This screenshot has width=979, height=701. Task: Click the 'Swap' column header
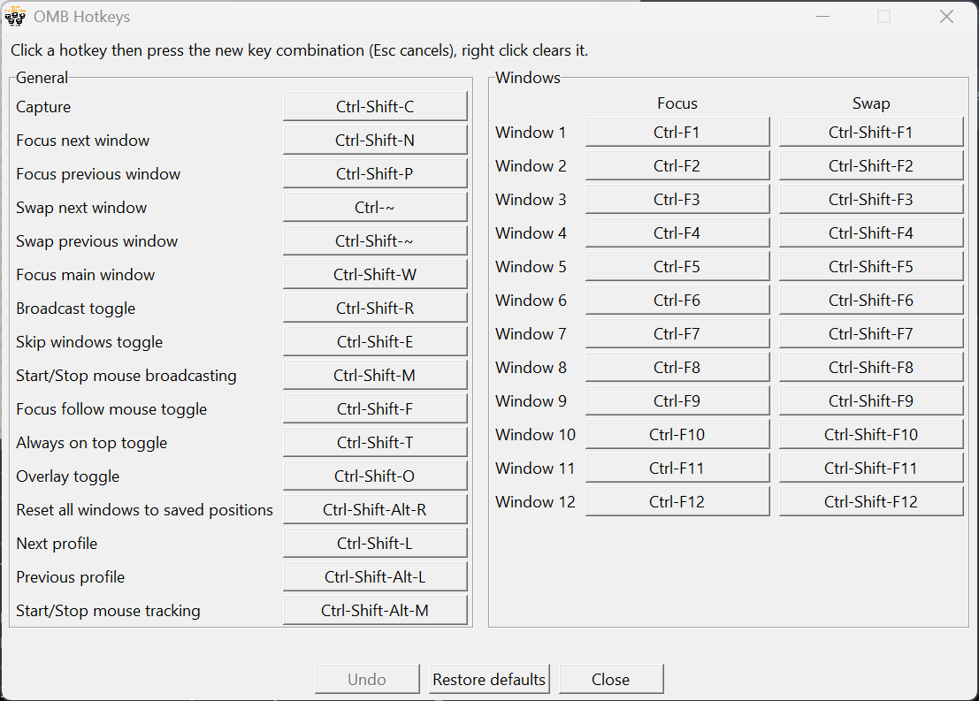click(x=871, y=103)
